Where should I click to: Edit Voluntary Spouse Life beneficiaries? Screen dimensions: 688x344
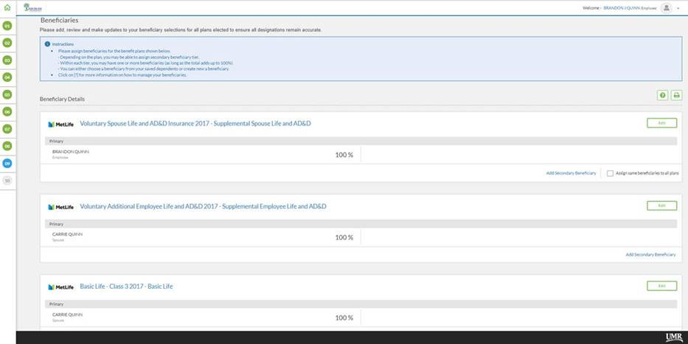point(661,123)
